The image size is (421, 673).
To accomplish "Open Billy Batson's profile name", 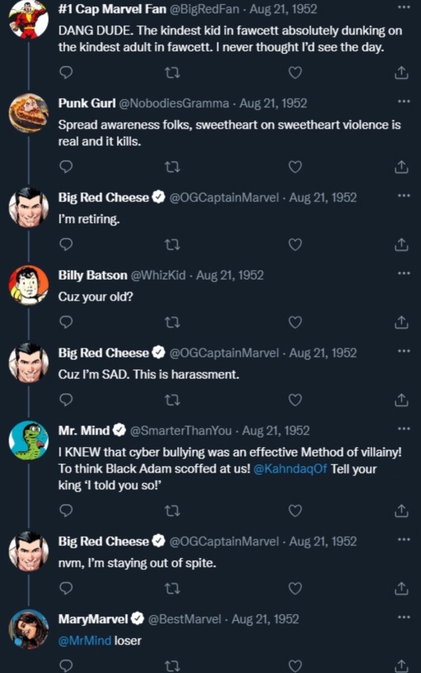I will point(92,275).
